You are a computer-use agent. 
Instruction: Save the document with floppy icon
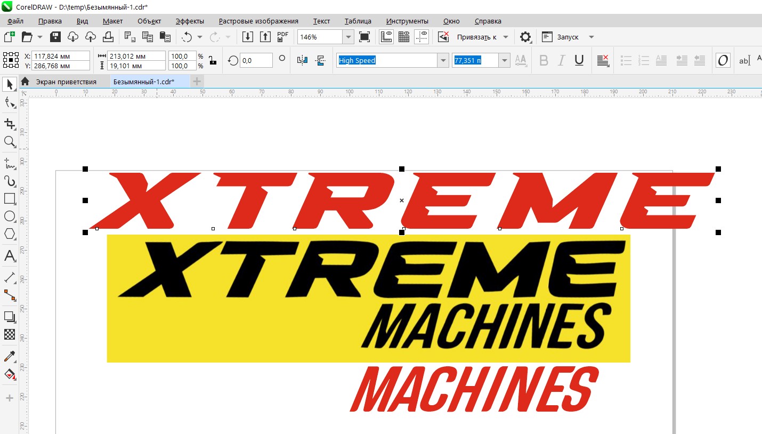55,37
